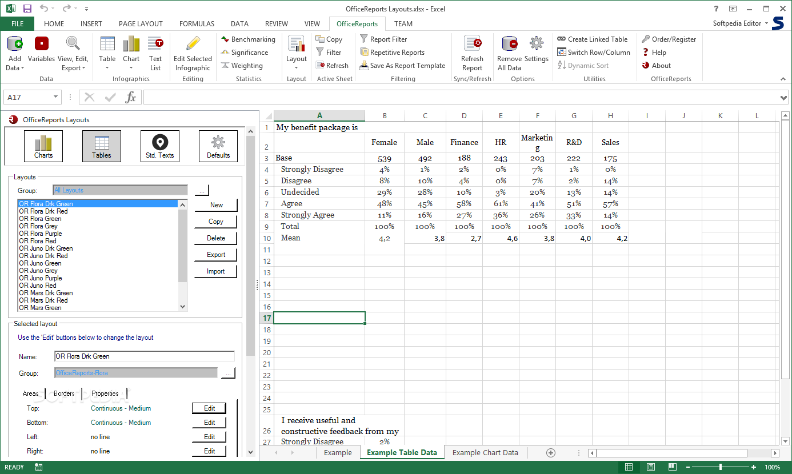Switch to the Borders tab

64,393
